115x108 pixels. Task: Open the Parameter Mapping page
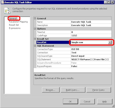[x=18, y=22]
